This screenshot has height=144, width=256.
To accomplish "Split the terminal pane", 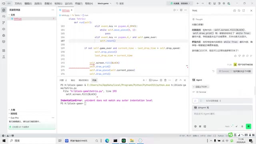I will 161,80.
